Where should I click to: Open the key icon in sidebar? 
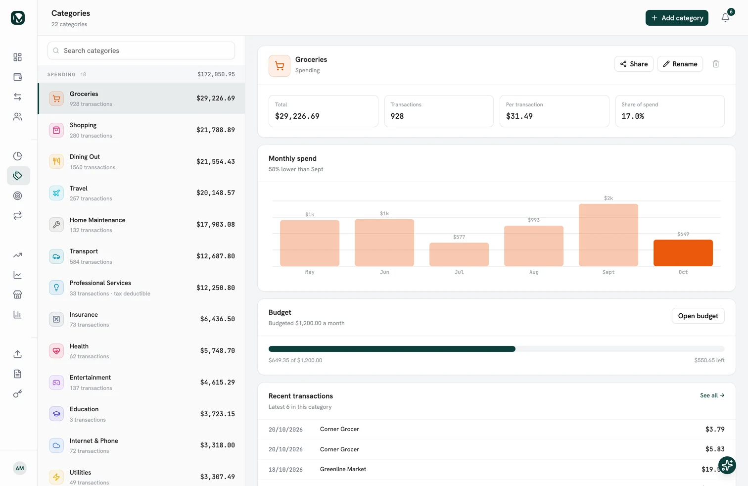18,394
